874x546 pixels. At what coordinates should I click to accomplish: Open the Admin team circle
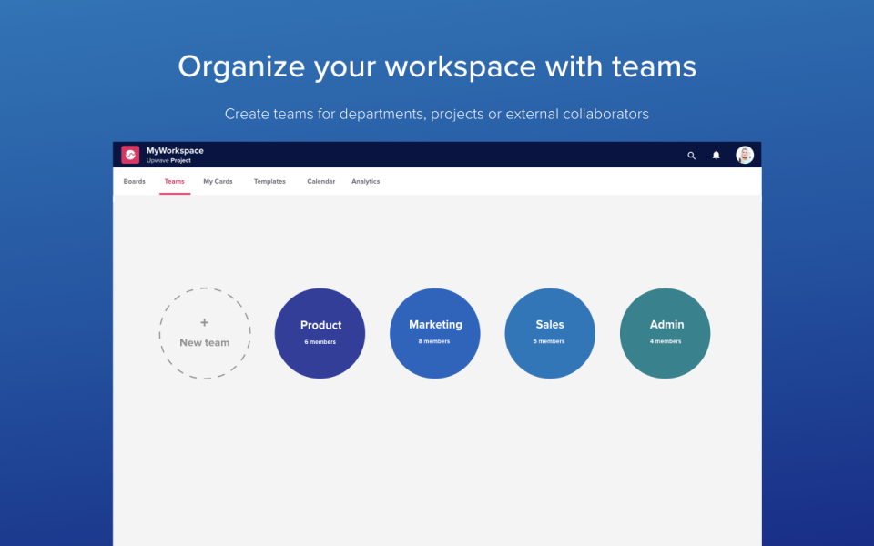(x=665, y=333)
